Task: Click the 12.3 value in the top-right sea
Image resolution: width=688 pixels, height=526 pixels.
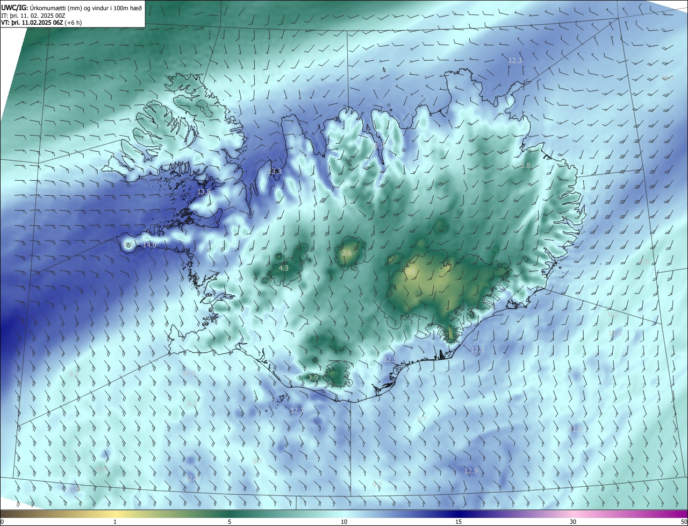Action: [x=515, y=61]
